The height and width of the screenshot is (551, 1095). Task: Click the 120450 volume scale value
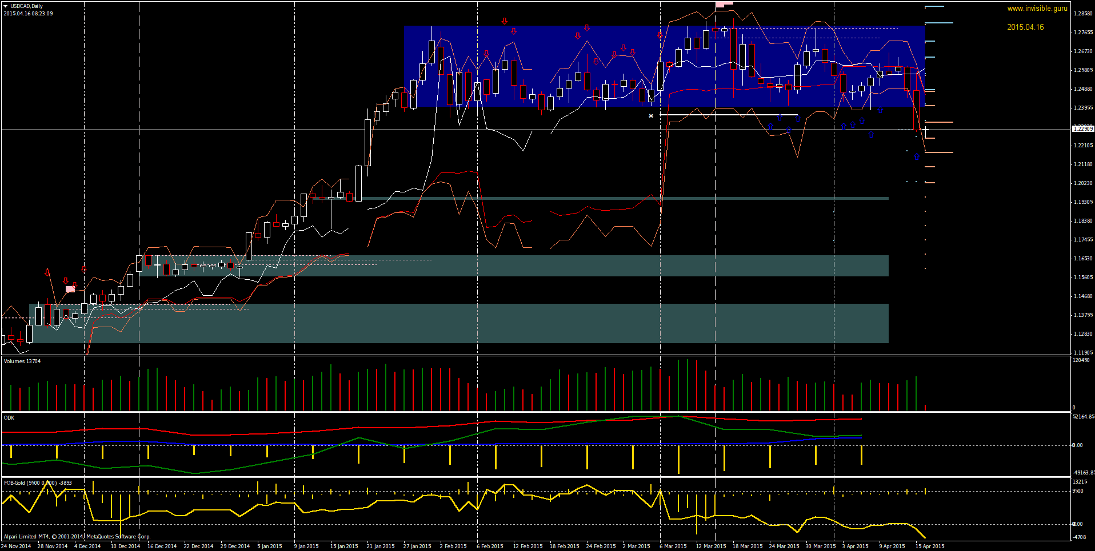click(1081, 360)
